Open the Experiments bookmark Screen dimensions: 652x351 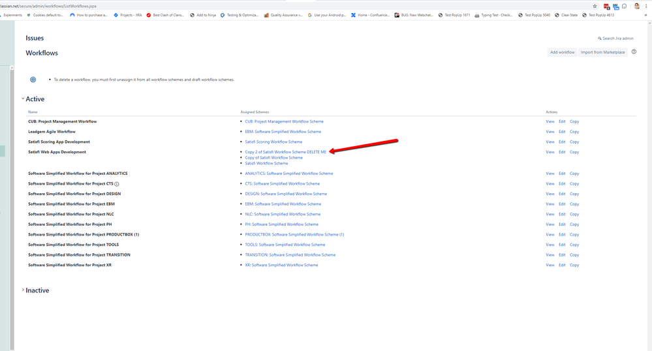tap(11, 15)
